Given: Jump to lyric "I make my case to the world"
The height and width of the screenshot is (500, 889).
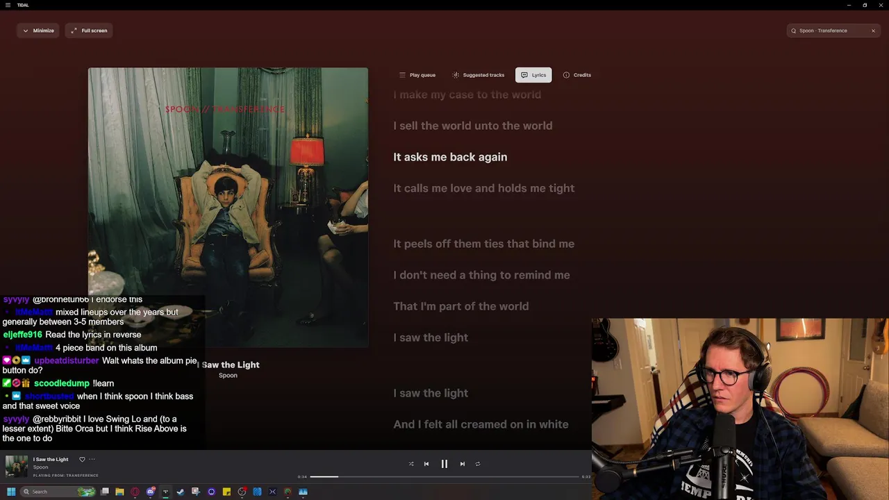Looking at the screenshot, I should click(x=467, y=94).
